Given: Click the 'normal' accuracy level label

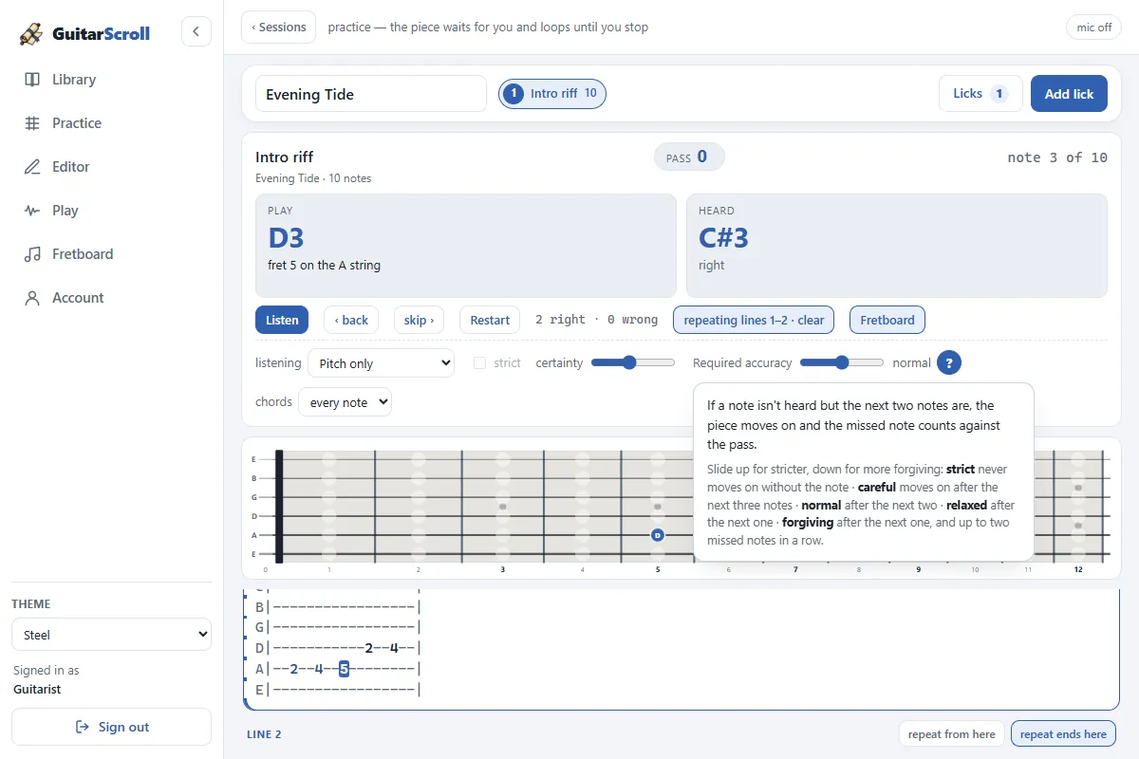Looking at the screenshot, I should point(911,363).
